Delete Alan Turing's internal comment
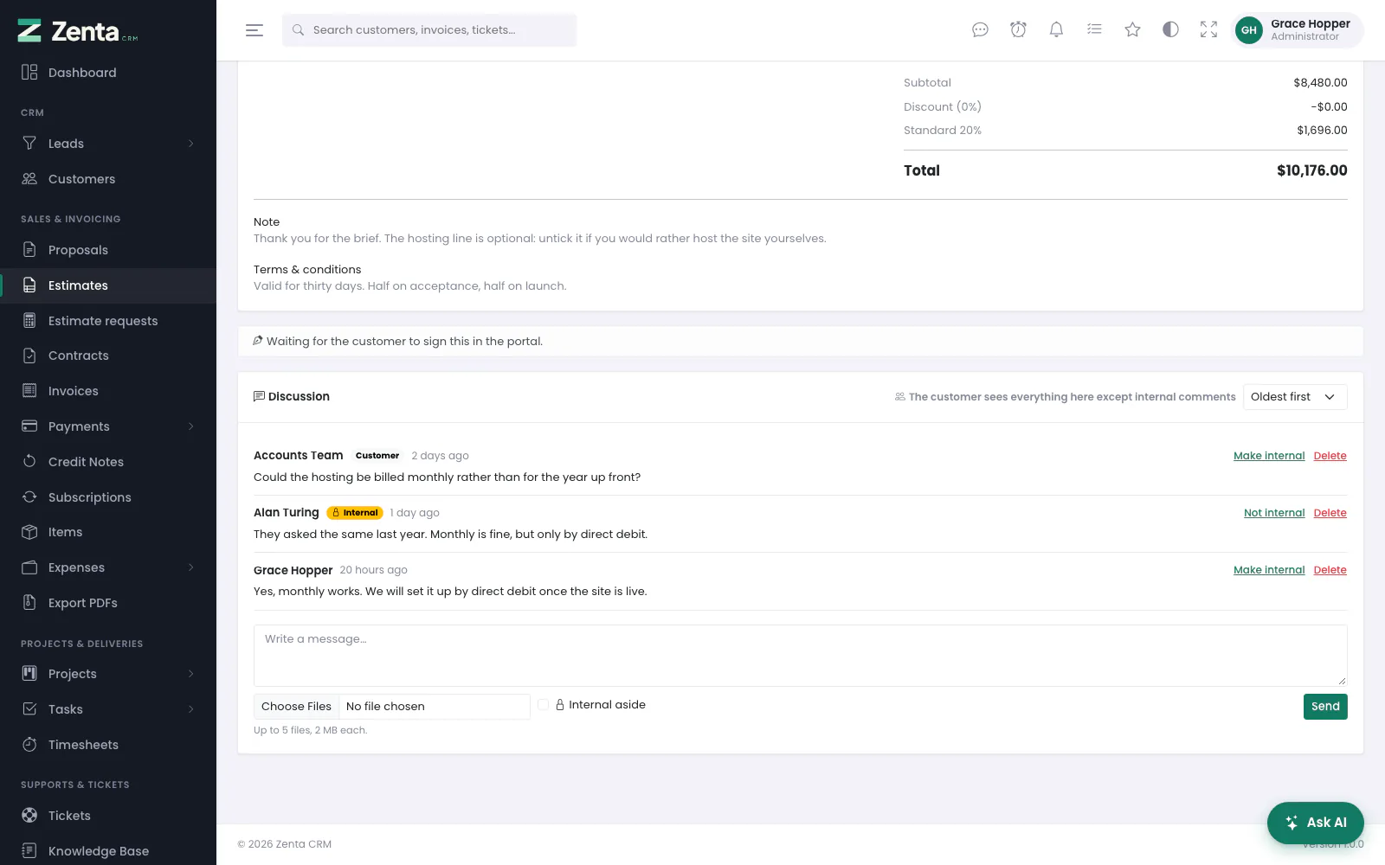Viewport: 1385px width, 865px height. pyautogui.click(x=1330, y=513)
